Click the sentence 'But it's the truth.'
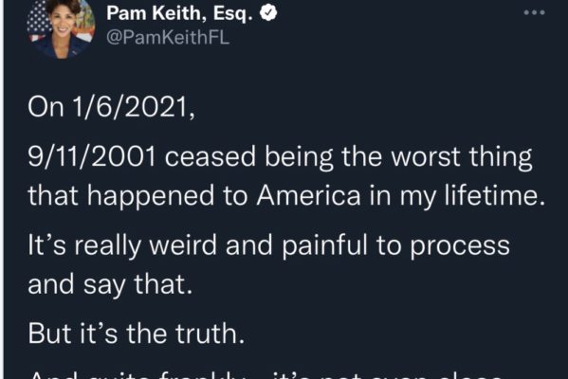Viewport: 568px width, 379px height. tap(137, 333)
